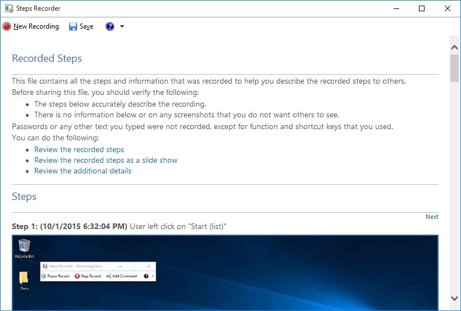Click the Steps Recorder title bar icon
This screenshot has width=461, height=311.
(x=8, y=8)
